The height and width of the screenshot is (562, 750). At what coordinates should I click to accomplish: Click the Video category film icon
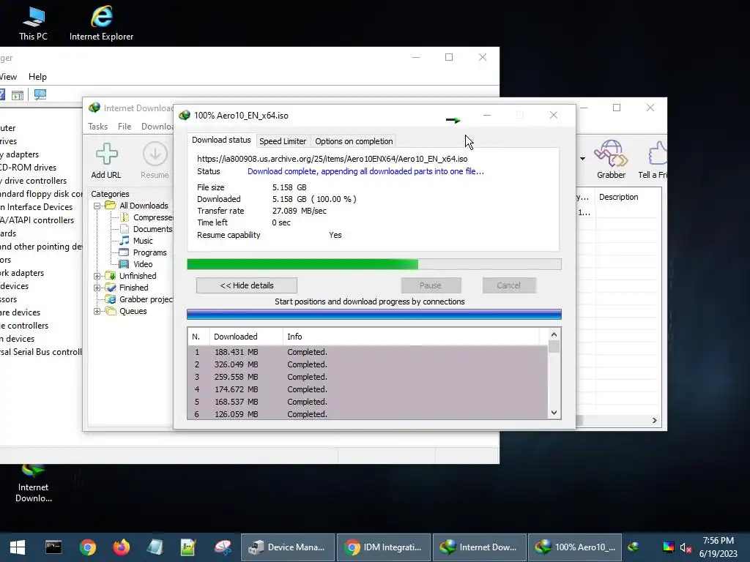[x=124, y=263]
